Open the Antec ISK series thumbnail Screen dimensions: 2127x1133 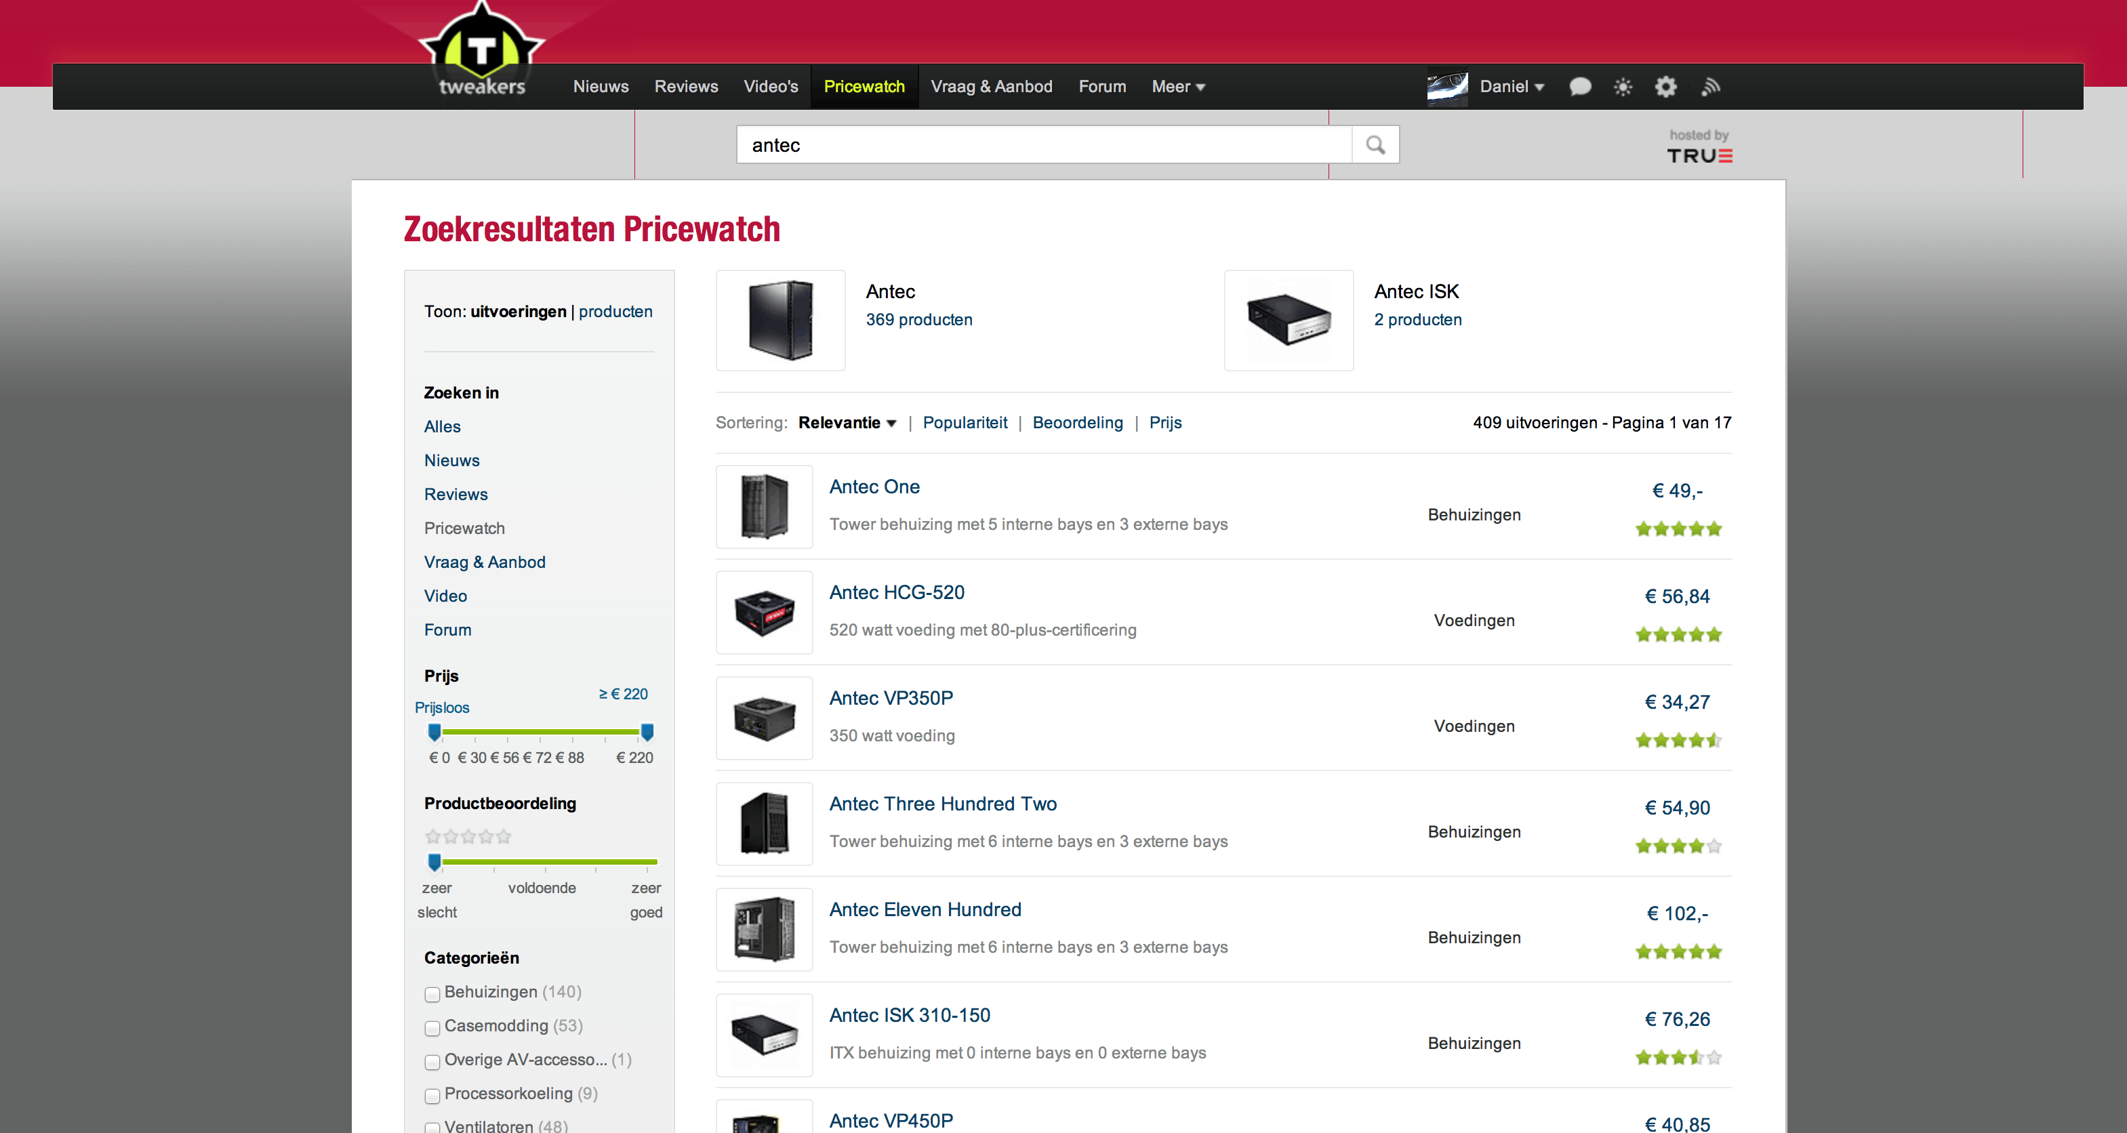[x=1288, y=320]
